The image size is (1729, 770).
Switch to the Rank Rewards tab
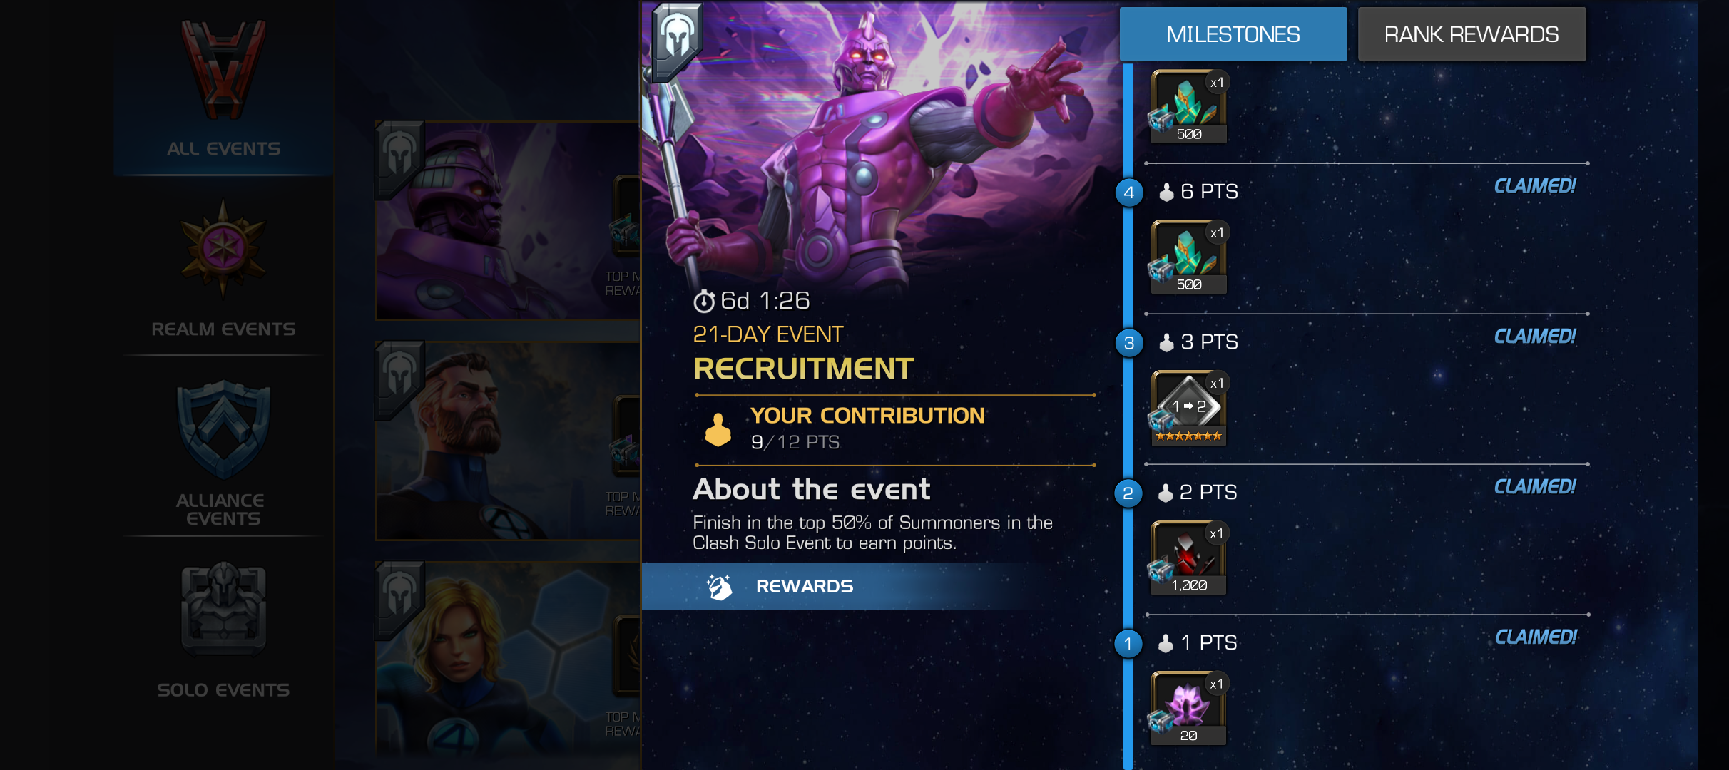pos(1472,34)
